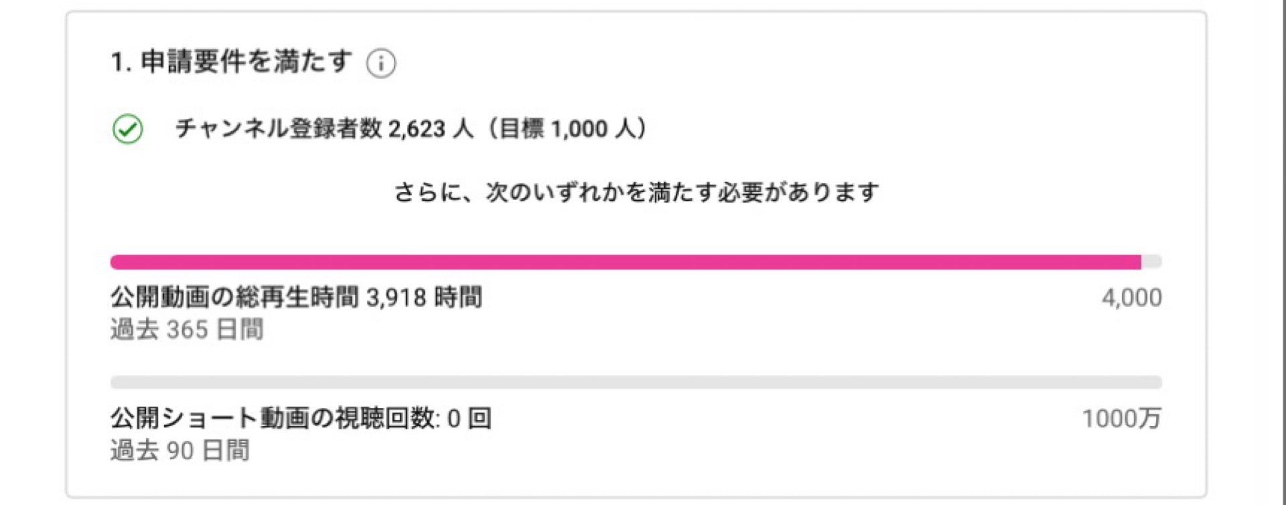Click the info icon beside 申請要件を満たす
1286x505 pixels.
381,64
